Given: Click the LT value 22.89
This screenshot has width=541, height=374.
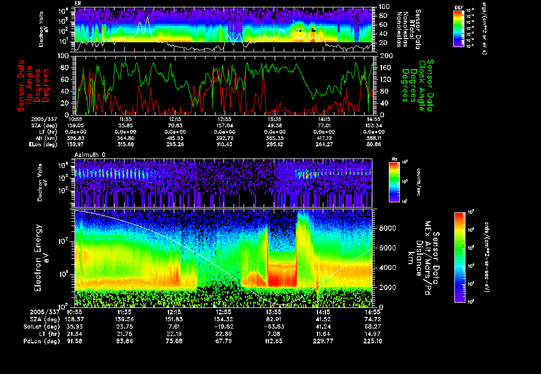Looking at the screenshot, I should [x=224, y=334].
